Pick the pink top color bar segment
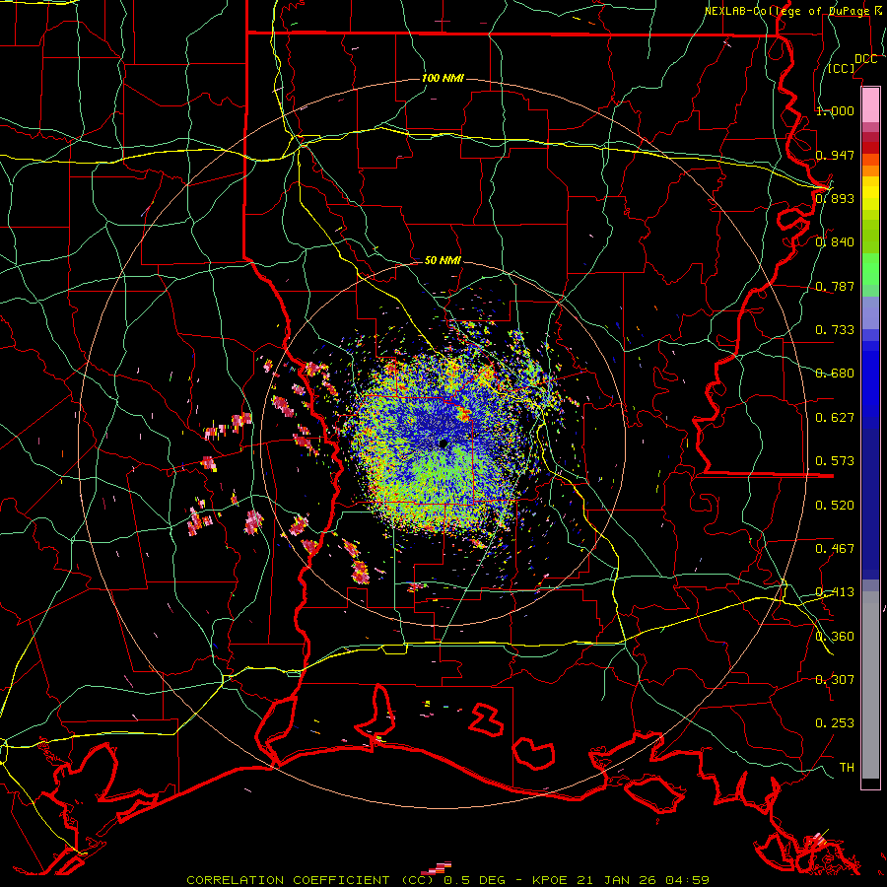 [870, 105]
